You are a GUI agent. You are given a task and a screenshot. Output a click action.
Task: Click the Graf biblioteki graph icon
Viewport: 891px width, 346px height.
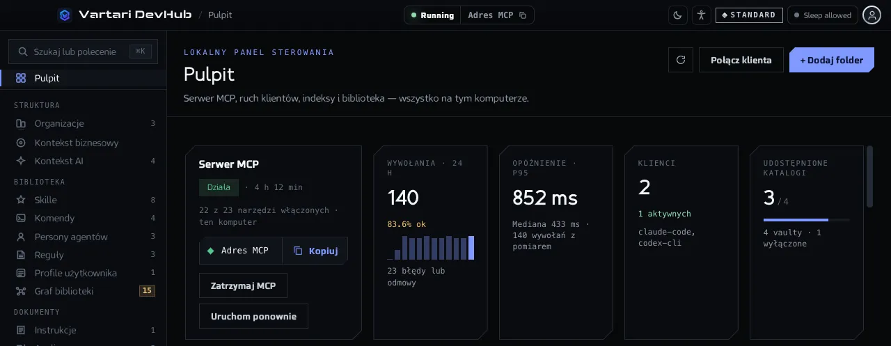point(21,291)
